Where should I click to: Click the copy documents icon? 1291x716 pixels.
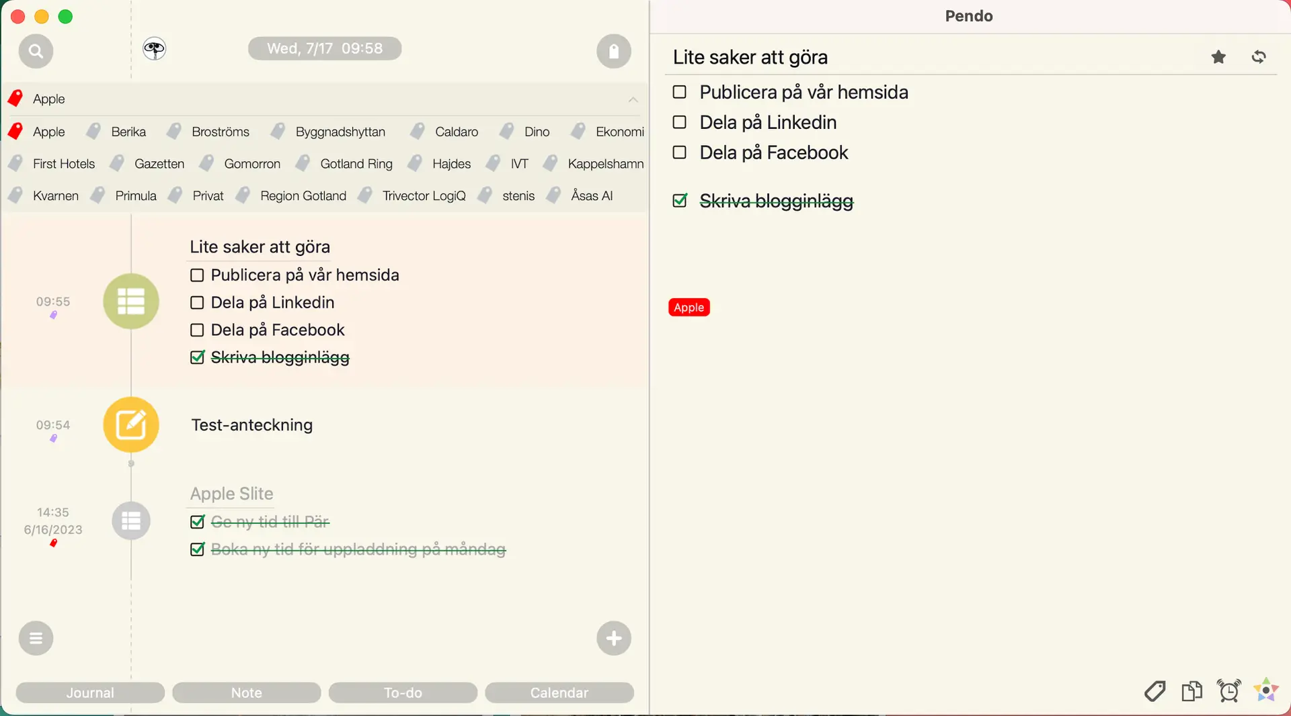[x=1191, y=690]
